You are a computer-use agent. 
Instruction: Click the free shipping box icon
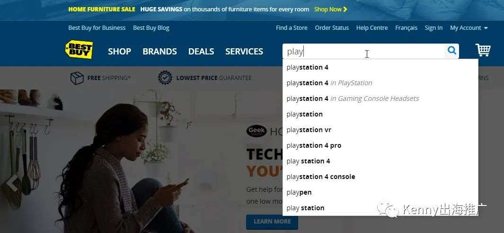click(x=77, y=78)
